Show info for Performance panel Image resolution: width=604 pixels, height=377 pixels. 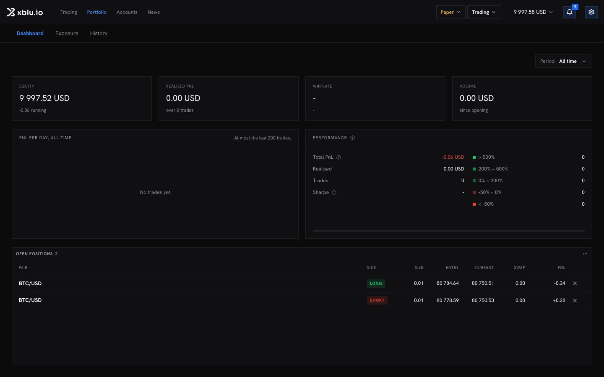tap(352, 138)
